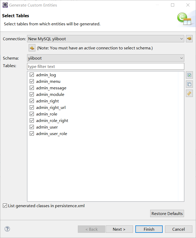196x238 pixels.
Task: Toggle the admin_user table checkbox
Action: click(x=32, y=127)
